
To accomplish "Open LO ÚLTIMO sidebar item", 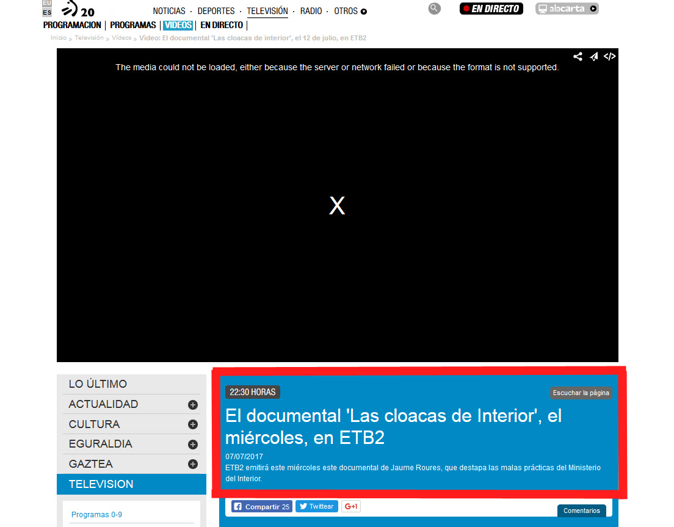I will click(98, 384).
